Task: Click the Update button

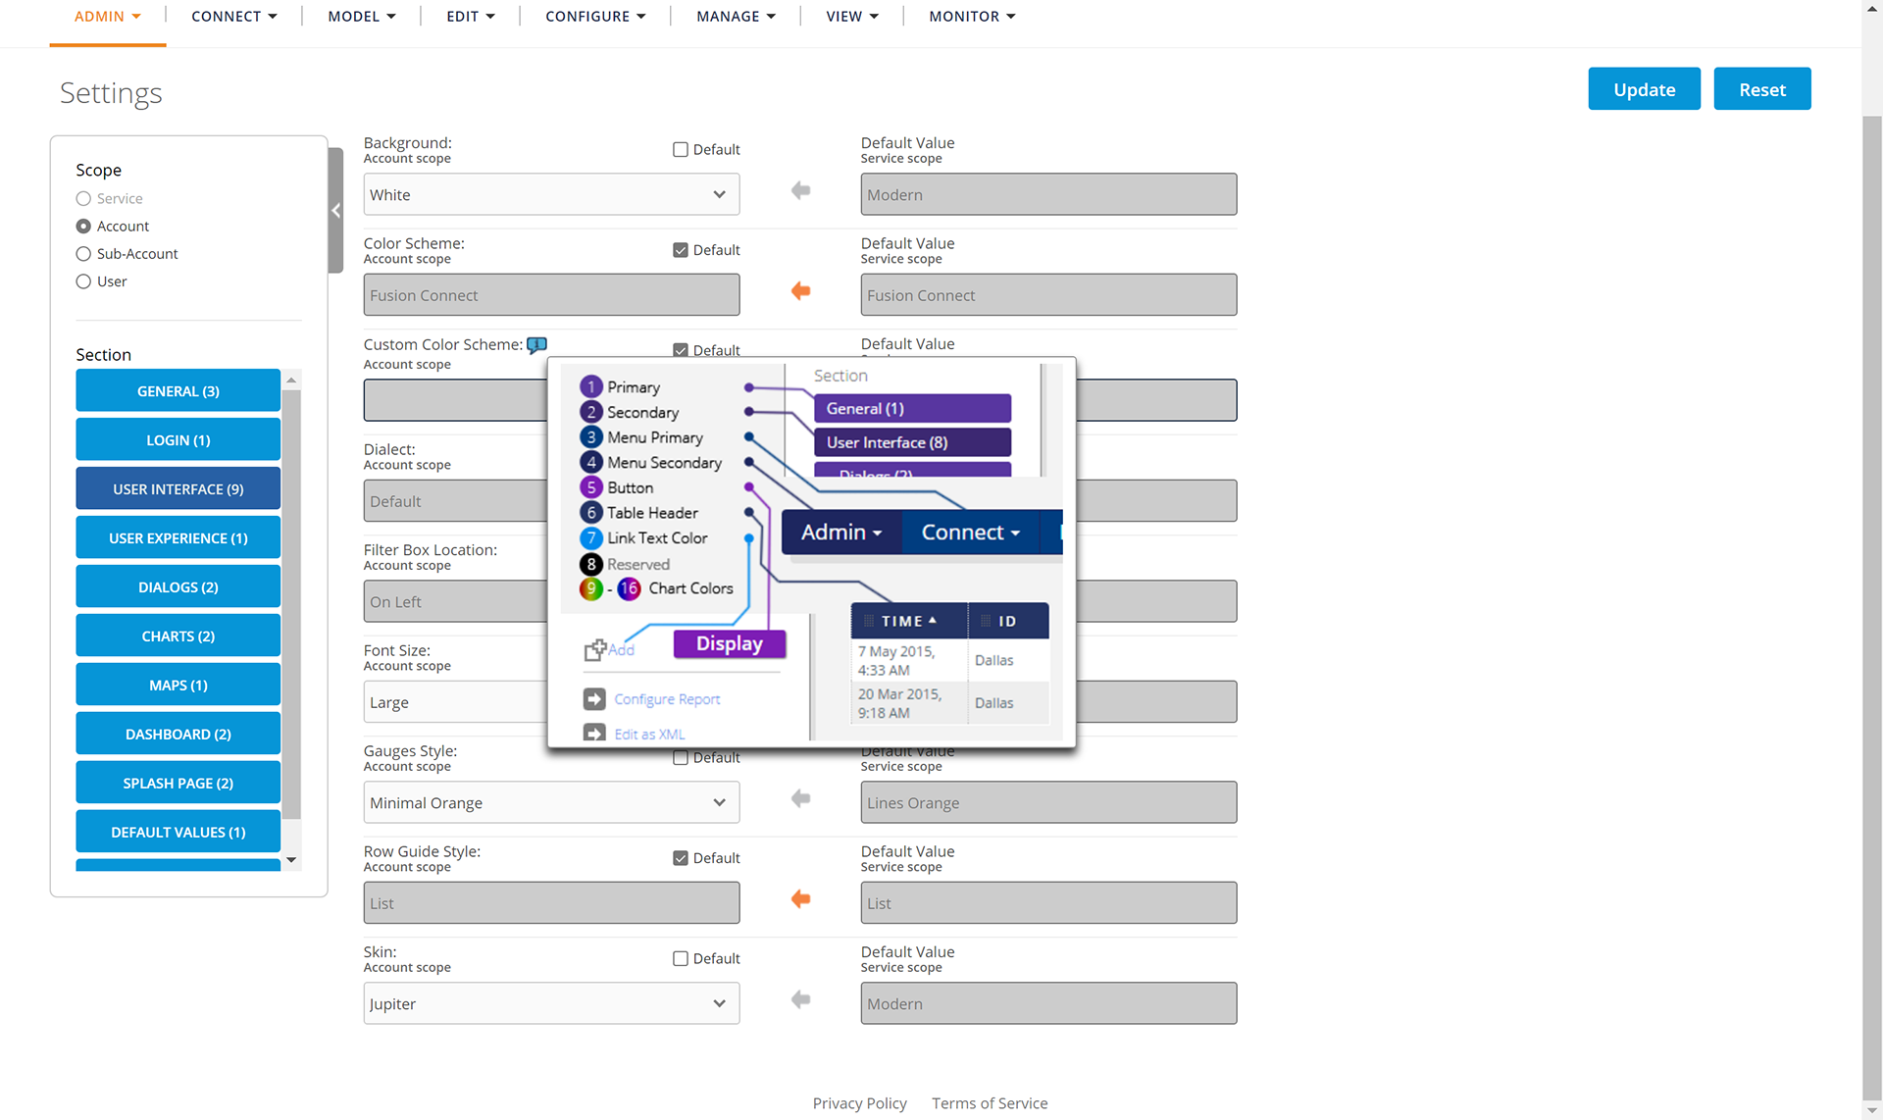Action: 1644,89
